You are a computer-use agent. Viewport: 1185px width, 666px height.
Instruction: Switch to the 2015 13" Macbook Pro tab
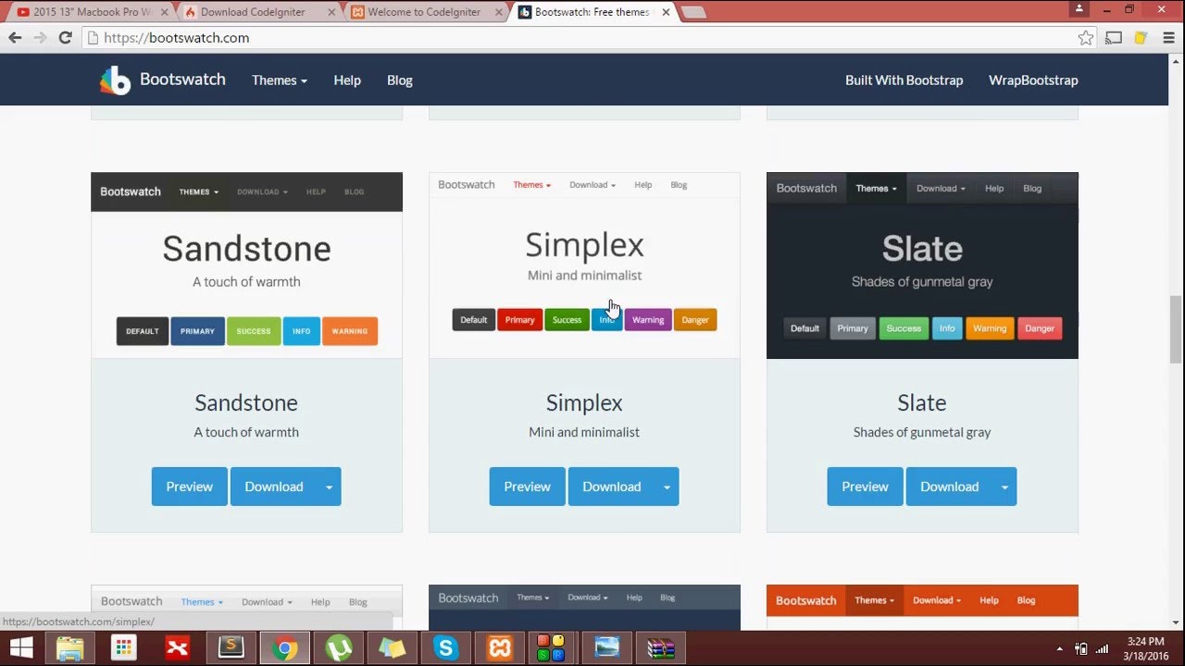click(85, 12)
